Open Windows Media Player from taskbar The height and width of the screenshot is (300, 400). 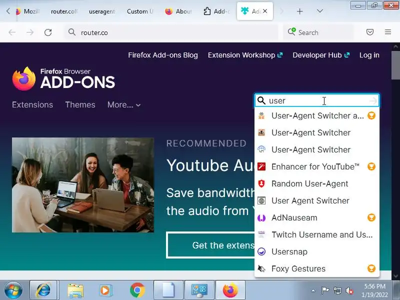105,290
